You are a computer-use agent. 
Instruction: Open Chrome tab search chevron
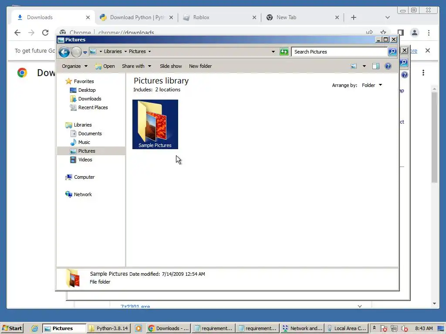387,17
